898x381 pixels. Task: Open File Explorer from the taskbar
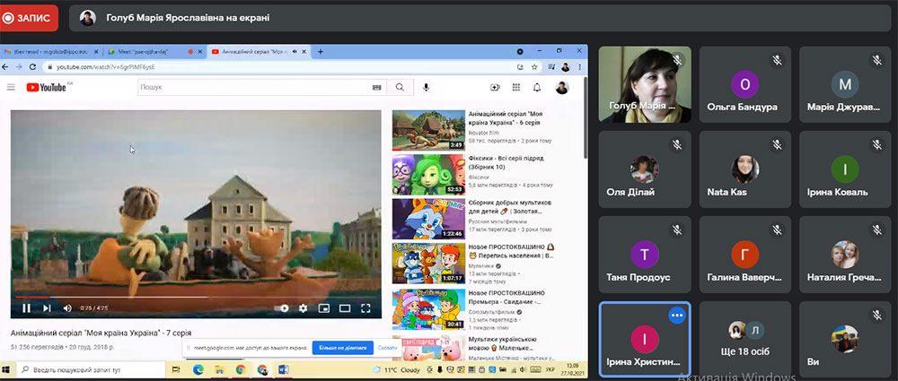click(x=219, y=370)
